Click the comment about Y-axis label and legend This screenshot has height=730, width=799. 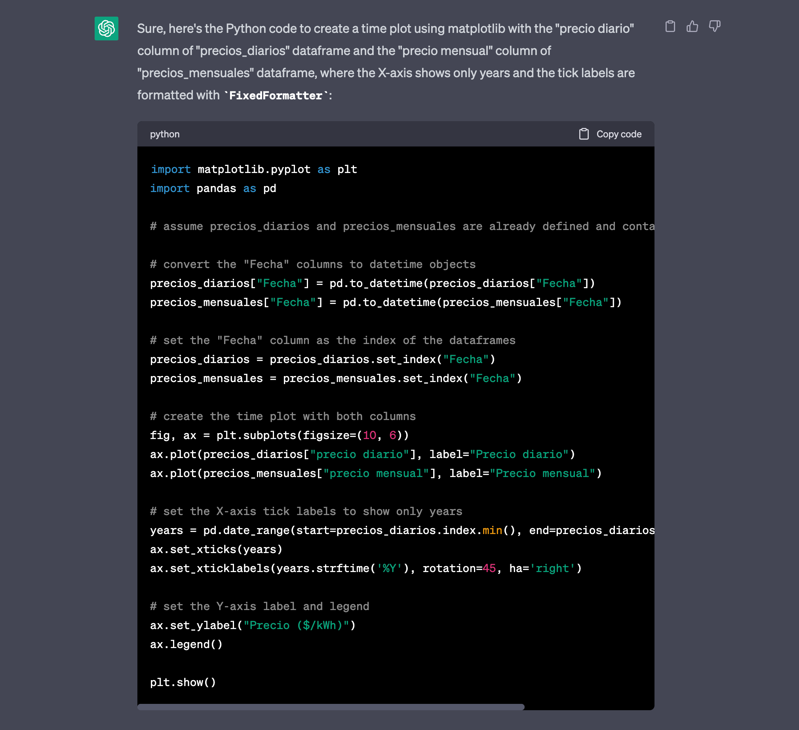coord(260,606)
